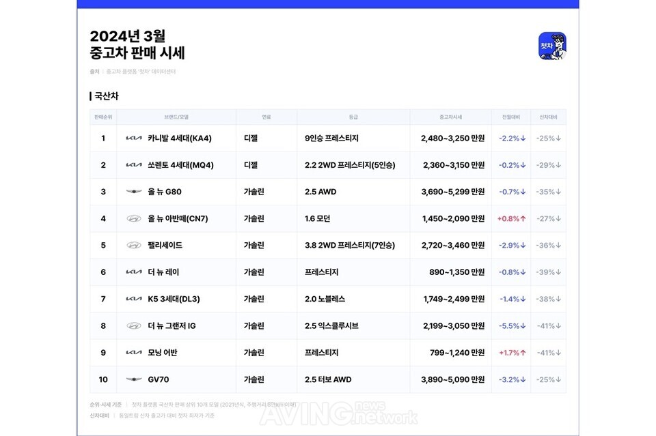656x436 pixels.
Task: Click the -36% new-car comparison value
Action: [549, 245]
